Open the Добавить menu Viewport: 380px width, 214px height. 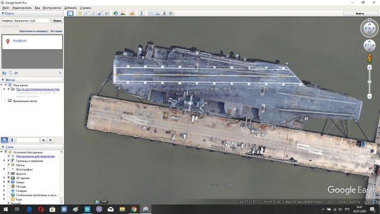click(x=71, y=8)
